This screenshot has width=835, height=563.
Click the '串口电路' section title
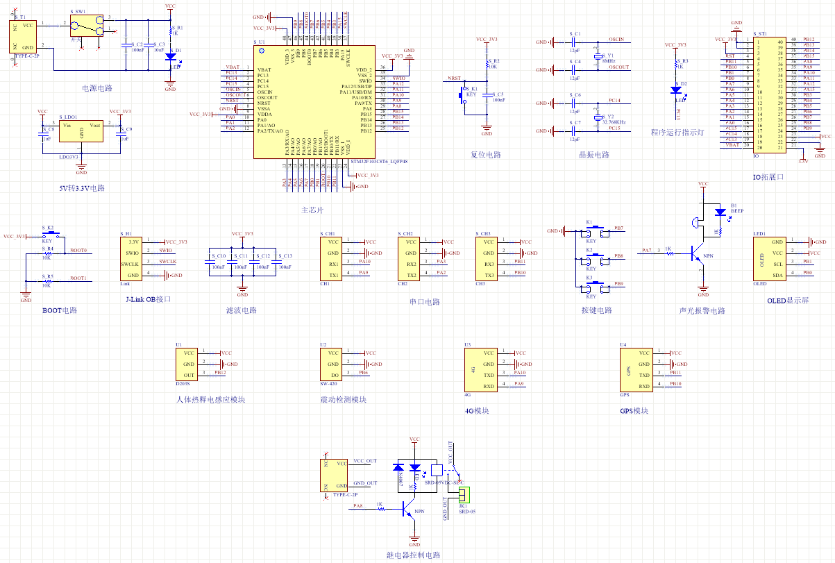pos(424,302)
